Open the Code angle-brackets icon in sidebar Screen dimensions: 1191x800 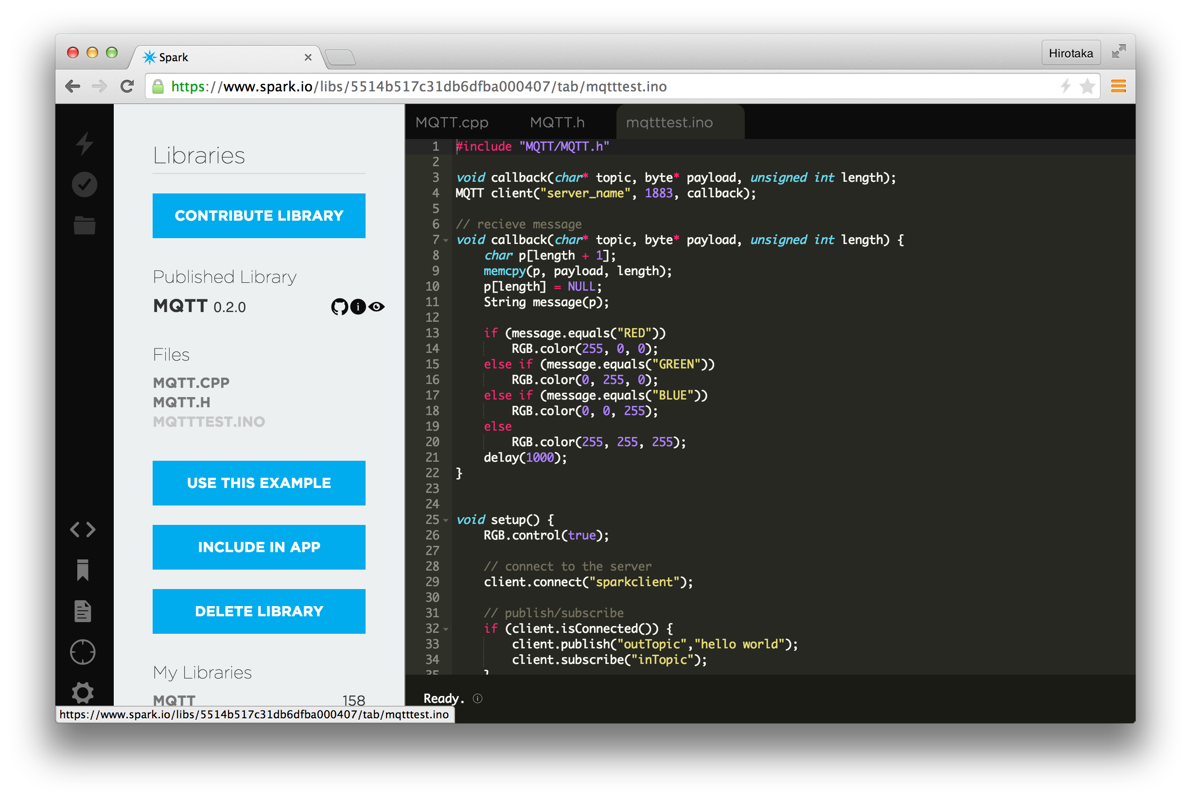click(x=83, y=530)
